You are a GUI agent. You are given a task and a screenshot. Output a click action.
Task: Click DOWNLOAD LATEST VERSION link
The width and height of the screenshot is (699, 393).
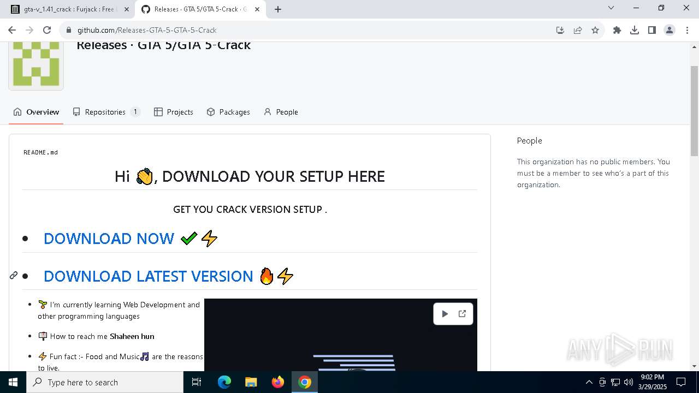click(x=148, y=276)
